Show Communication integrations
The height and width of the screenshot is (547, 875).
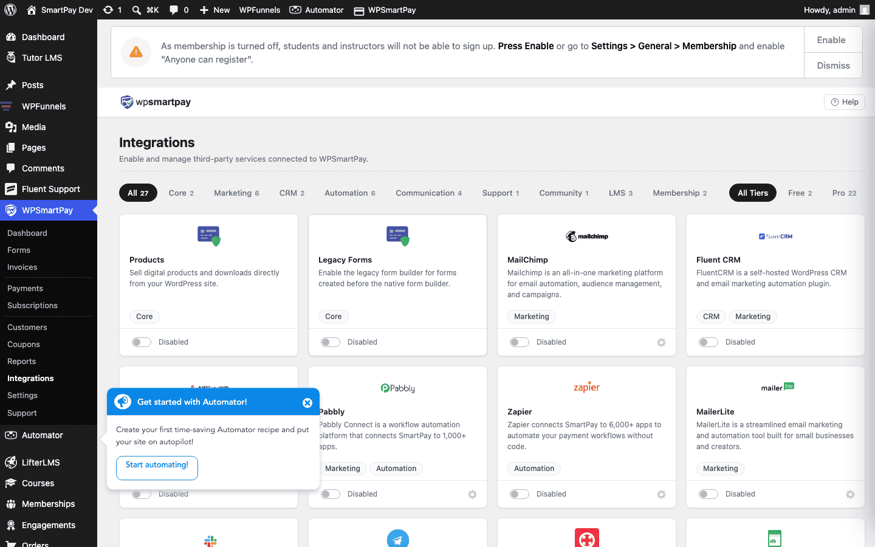click(429, 193)
